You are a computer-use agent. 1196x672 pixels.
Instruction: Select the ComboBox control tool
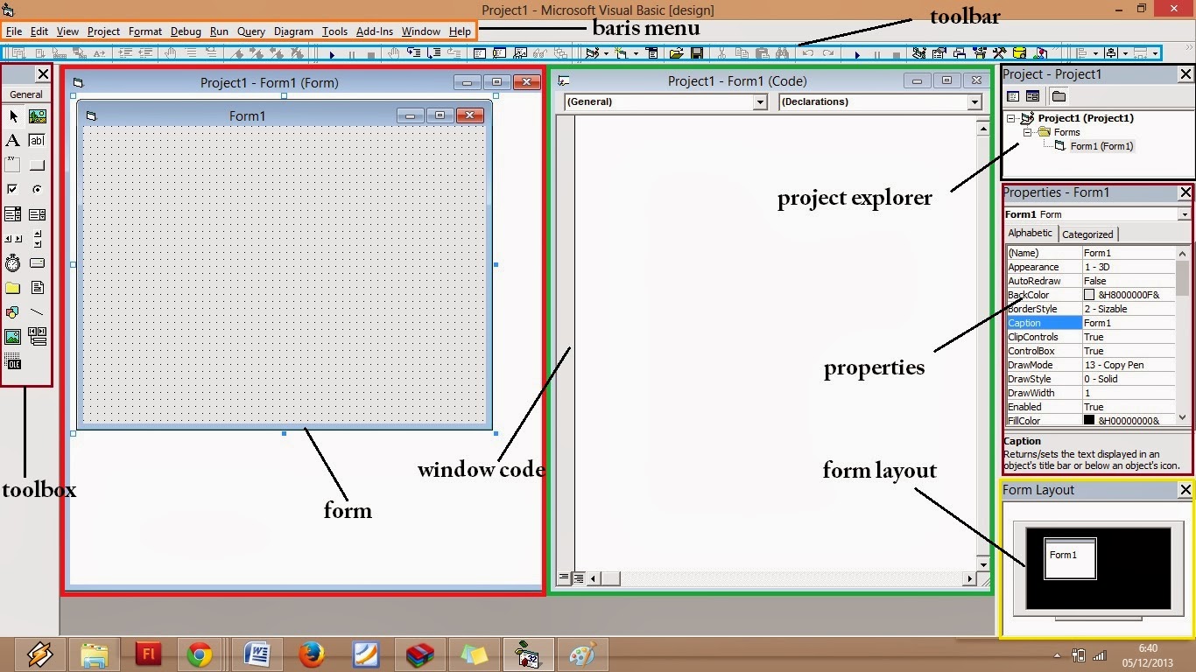(13, 214)
